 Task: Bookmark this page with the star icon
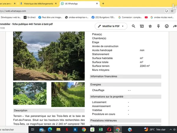pyautogui.click(x=172, y=11)
